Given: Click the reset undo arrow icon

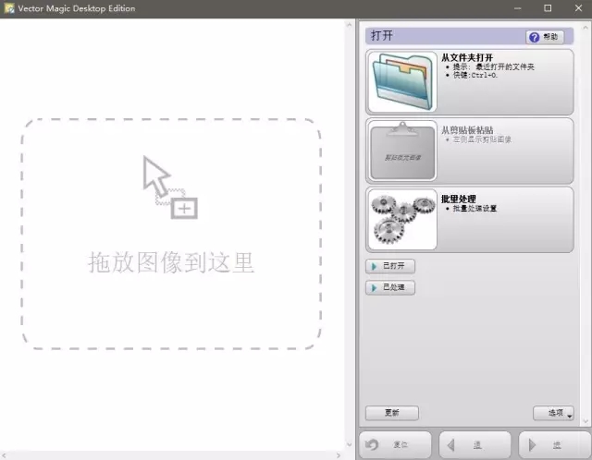Looking at the screenshot, I should click(x=371, y=444).
